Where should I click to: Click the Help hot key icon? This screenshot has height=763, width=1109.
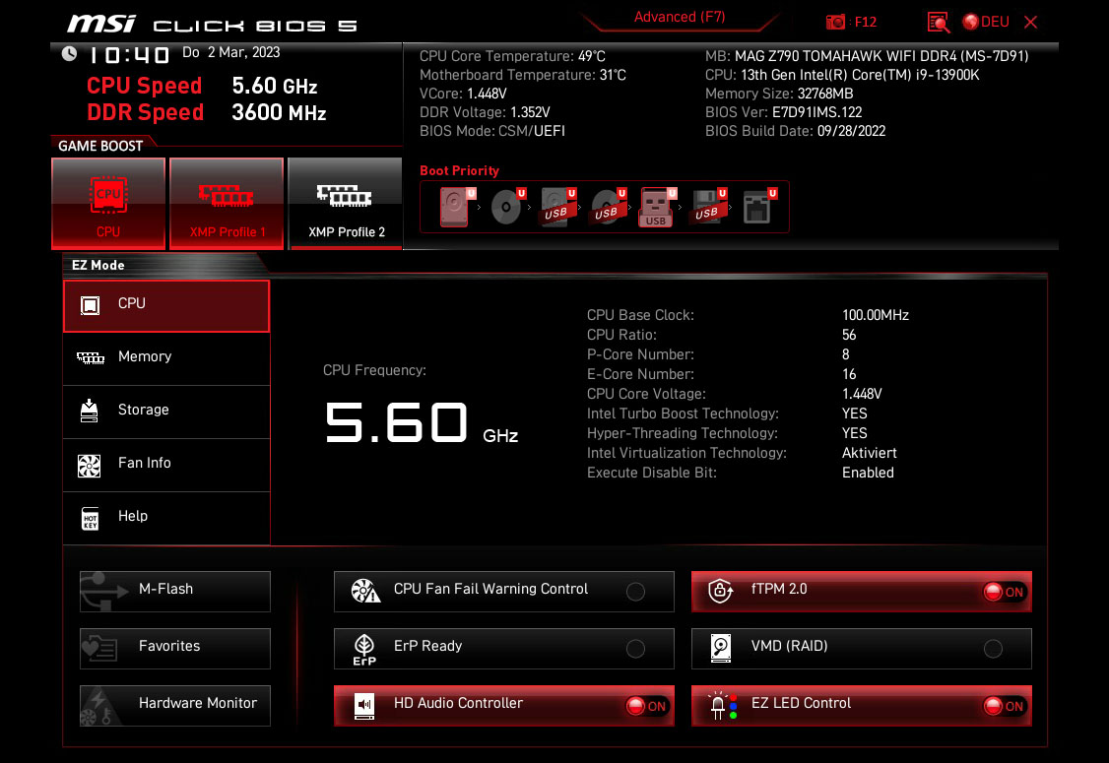point(90,518)
